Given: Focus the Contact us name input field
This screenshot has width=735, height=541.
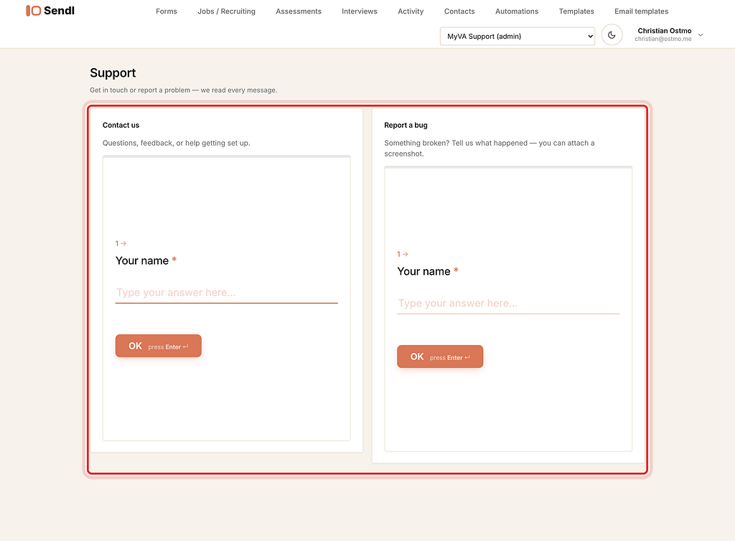Looking at the screenshot, I should click(x=226, y=293).
